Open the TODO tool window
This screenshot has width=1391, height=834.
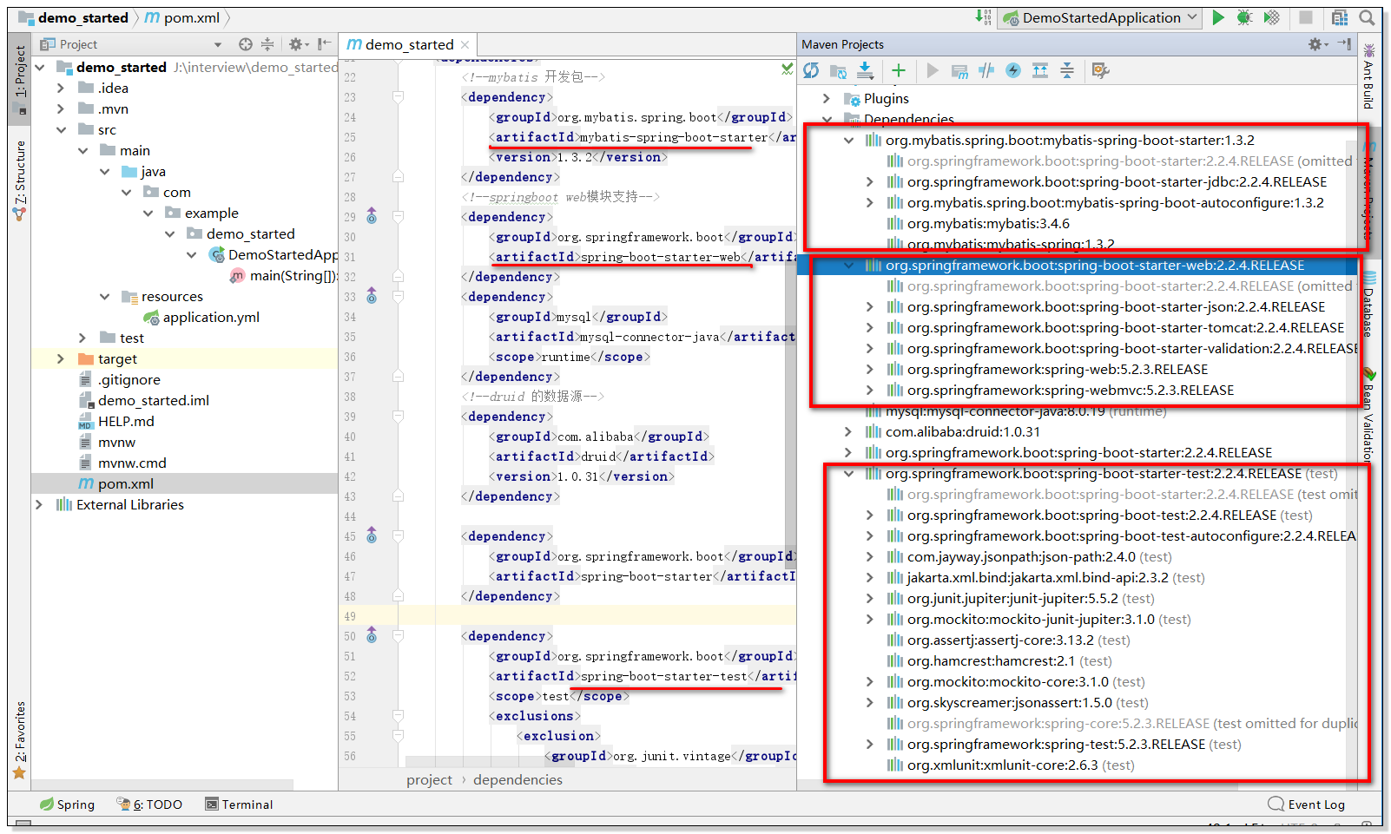(x=149, y=804)
